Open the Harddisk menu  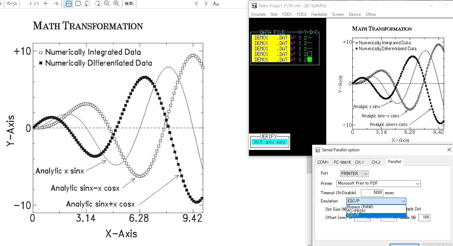(x=319, y=14)
